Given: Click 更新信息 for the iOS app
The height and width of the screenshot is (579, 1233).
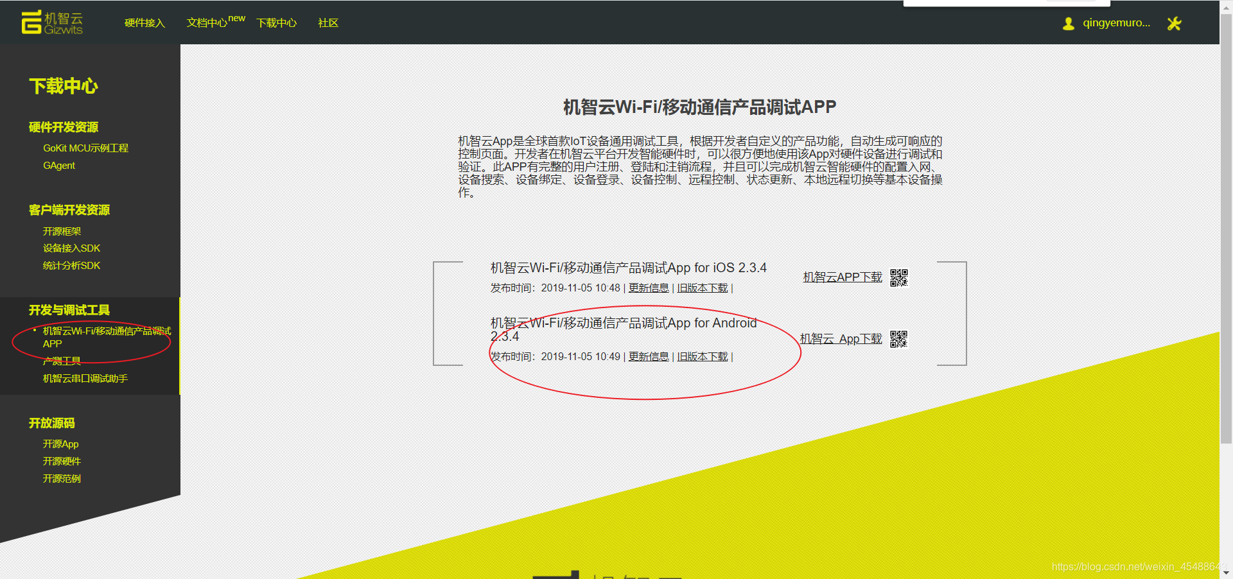Looking at the screenshot, I should 649,288.
